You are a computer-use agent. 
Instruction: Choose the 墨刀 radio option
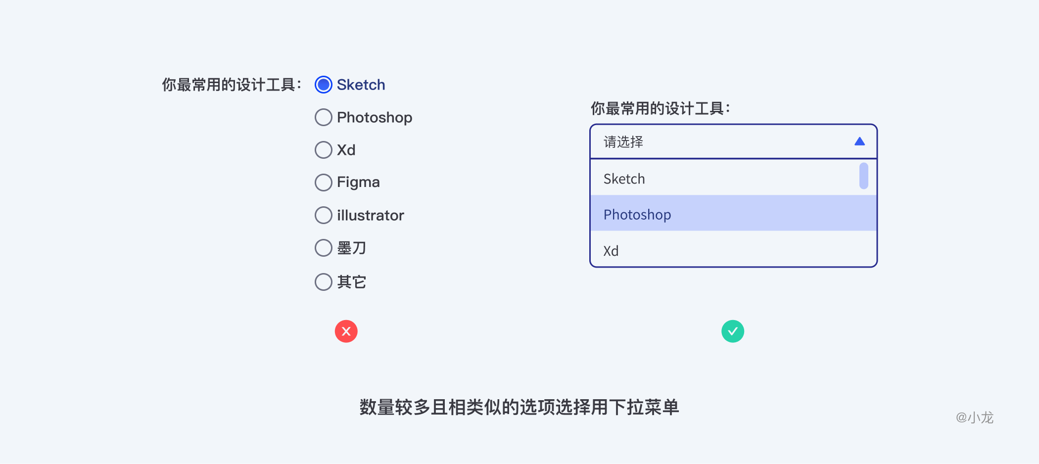click(x=324, y=248)
